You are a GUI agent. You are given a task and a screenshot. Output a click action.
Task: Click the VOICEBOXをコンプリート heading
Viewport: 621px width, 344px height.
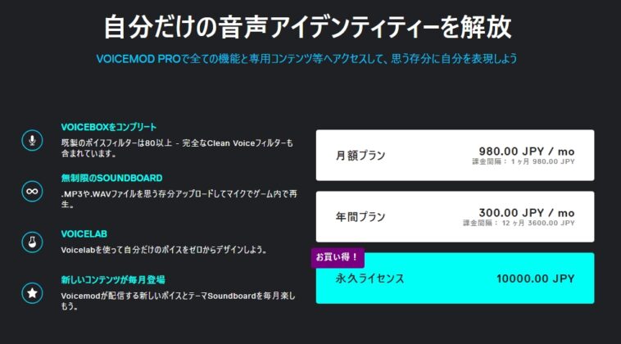[x=109, y=127]
